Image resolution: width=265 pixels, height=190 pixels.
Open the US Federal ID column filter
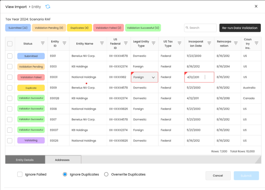[126, 43]
